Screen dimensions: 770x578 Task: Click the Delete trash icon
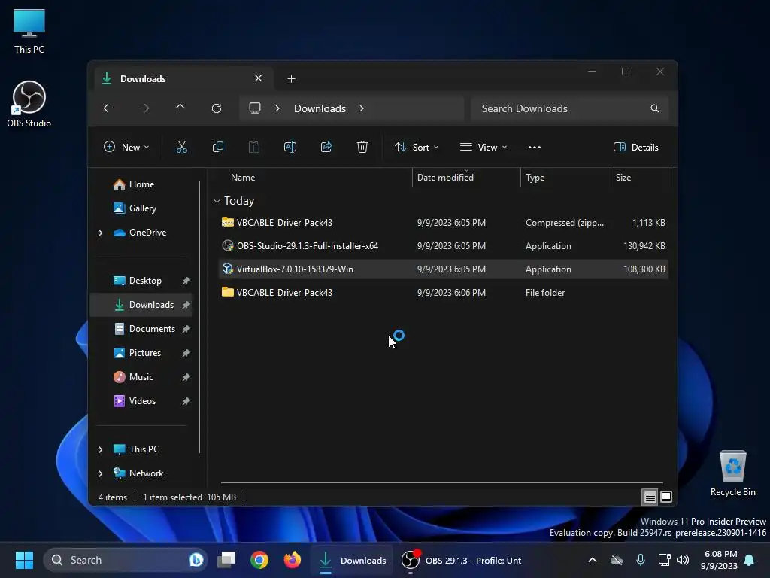362,147
